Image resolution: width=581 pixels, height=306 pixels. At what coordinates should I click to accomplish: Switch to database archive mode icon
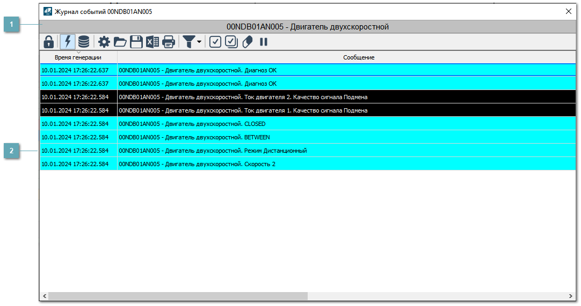(84, 42)
